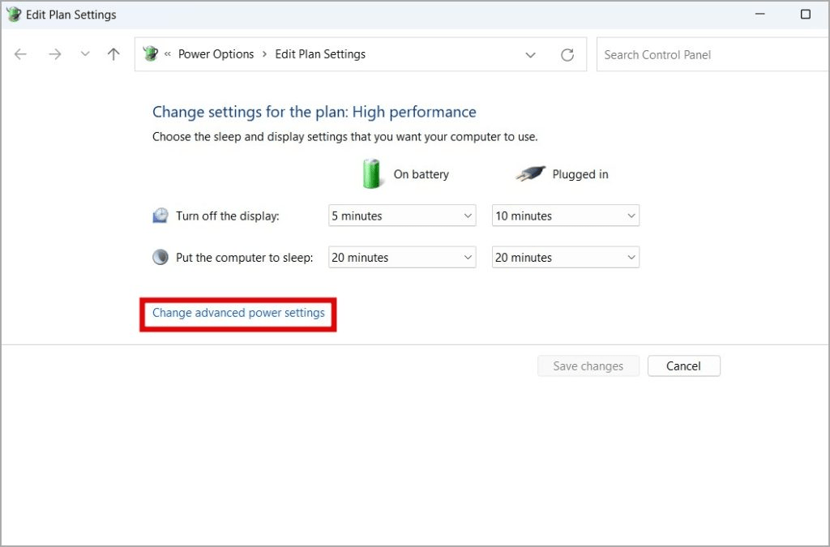This screenshot has width=830, height=547.
Task: Click the green battery icon
Action: coord(371,173)
